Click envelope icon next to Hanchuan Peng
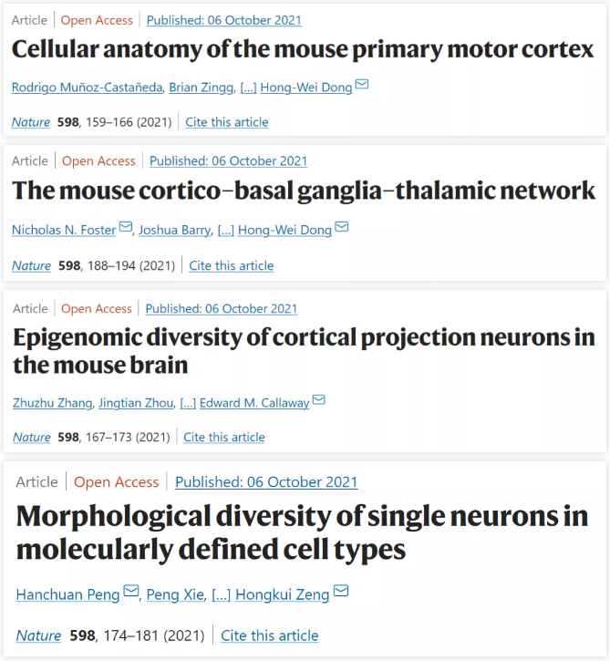The image size is (610, 661). (131, 593)
